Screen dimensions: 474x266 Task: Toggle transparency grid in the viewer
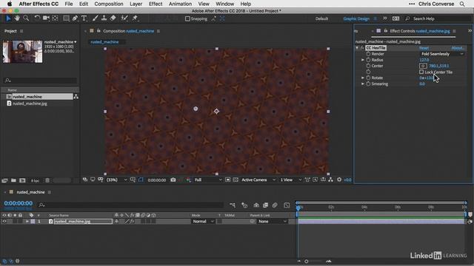point(236,180)
